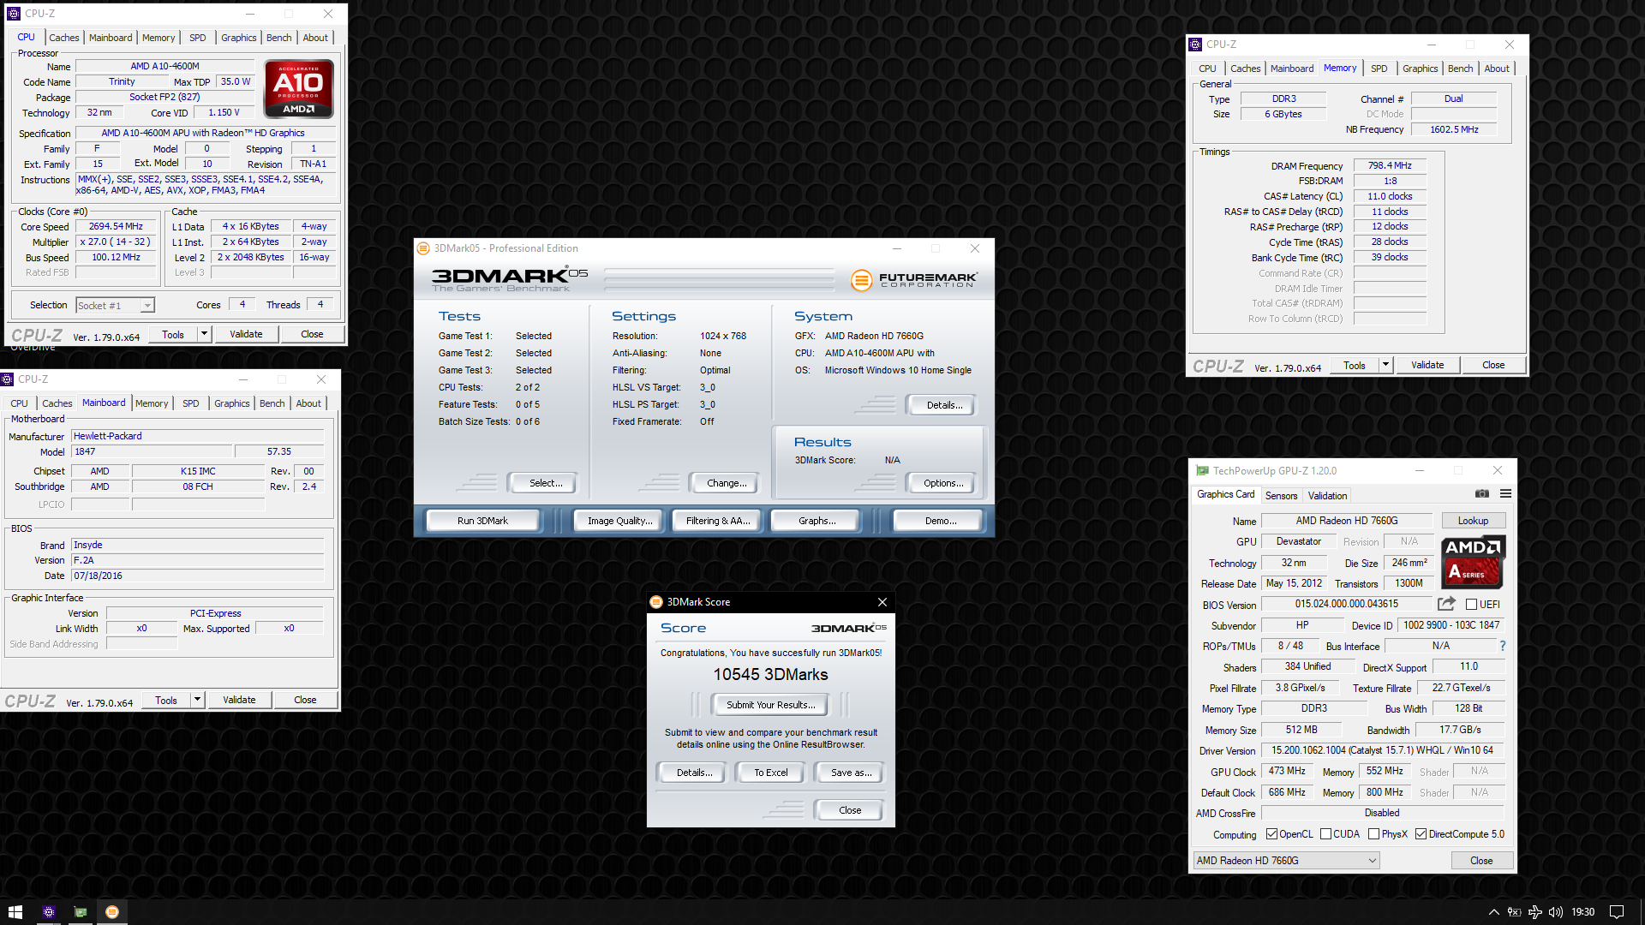Click the title icon of the Mainboard CPU-Z window
Viewport: 1645px width, 925px height.
click(x=7, y=379)
